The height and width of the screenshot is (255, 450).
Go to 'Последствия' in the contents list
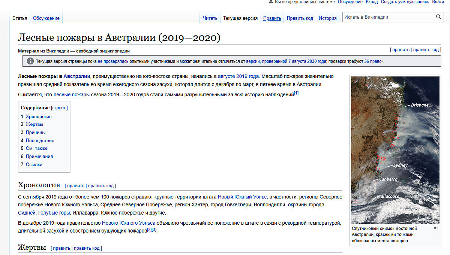40,140
